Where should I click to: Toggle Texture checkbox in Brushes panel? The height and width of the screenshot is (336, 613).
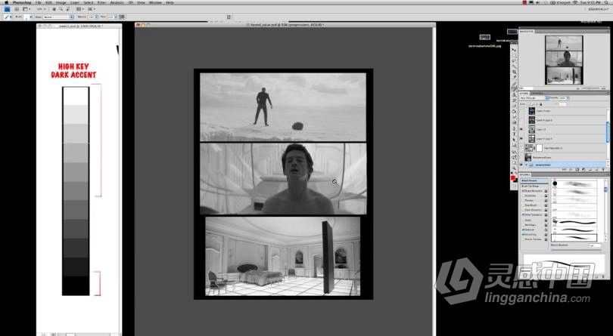click(x=523, y=201)
